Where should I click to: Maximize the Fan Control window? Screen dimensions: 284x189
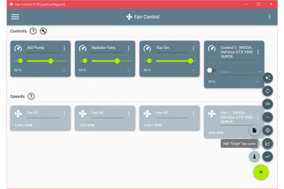tap(258, 4)
